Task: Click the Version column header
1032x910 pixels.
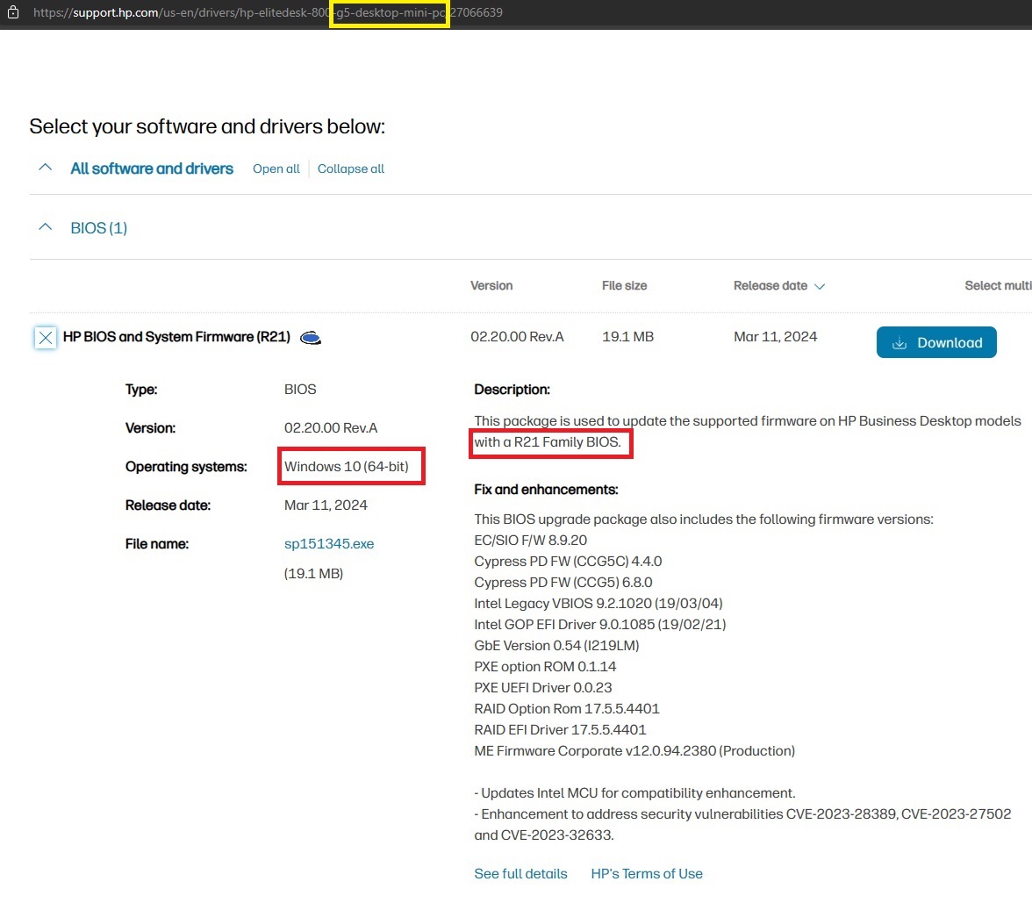Action: coord(491,285)
